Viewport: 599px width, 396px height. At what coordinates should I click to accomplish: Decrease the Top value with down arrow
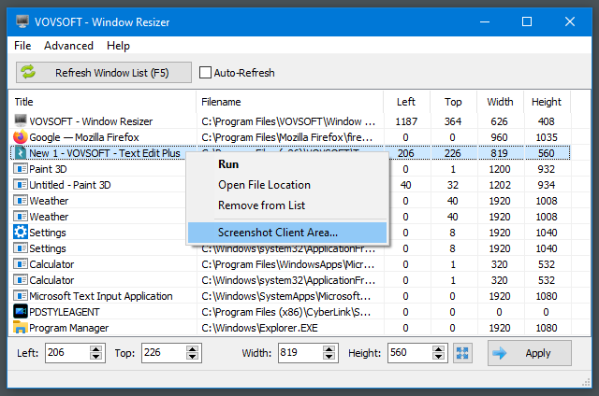(192, 357)
